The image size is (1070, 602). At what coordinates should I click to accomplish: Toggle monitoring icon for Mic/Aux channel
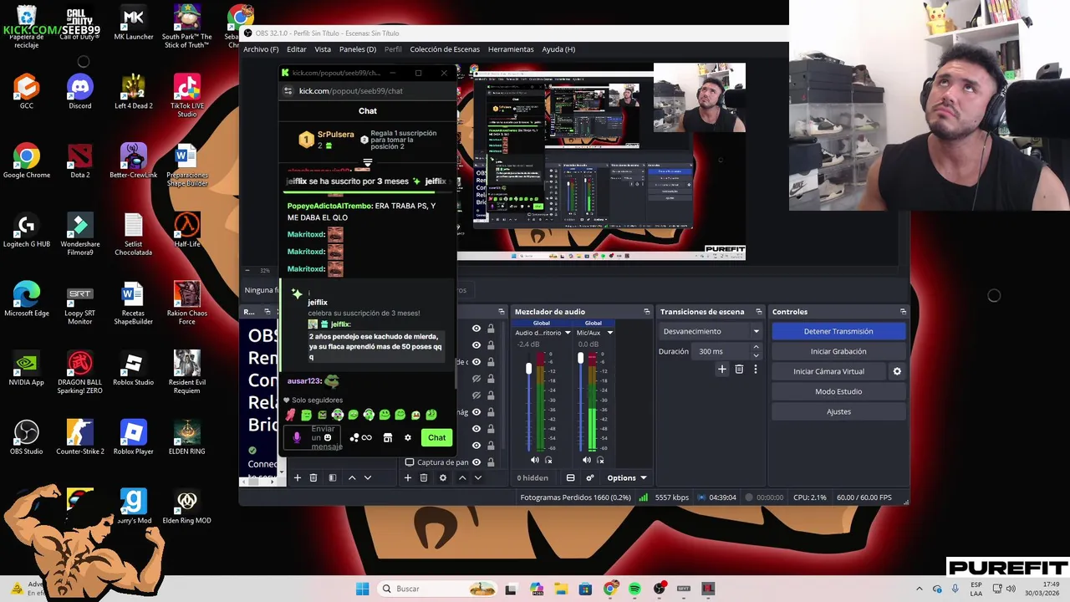[600, 460]
